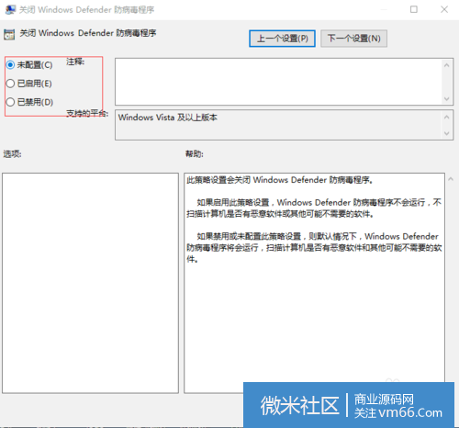Screen dimensions: 459x428
Task: Click the supported platform box scroll down arrow
Action: pyautogui.click(x=447, y=133)
